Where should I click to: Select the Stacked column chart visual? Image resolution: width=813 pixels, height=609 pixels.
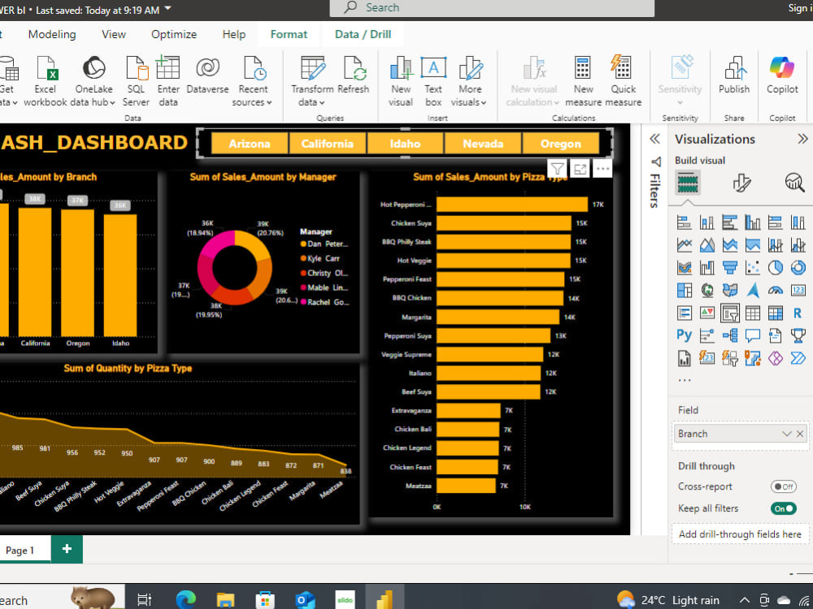(x=706, y=222)
